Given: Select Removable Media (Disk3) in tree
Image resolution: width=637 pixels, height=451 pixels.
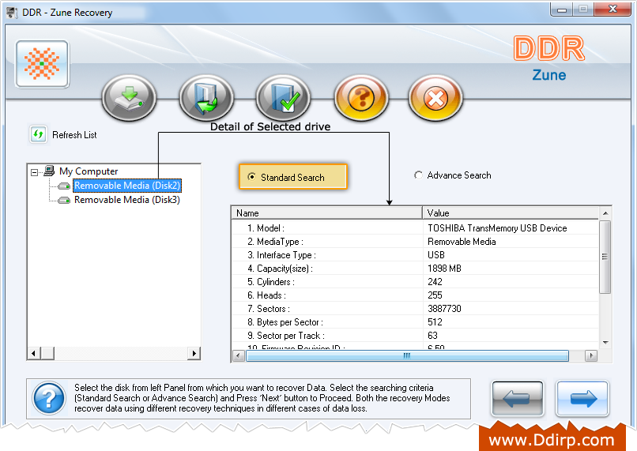Looking at the screenshot, I should 126,200.
